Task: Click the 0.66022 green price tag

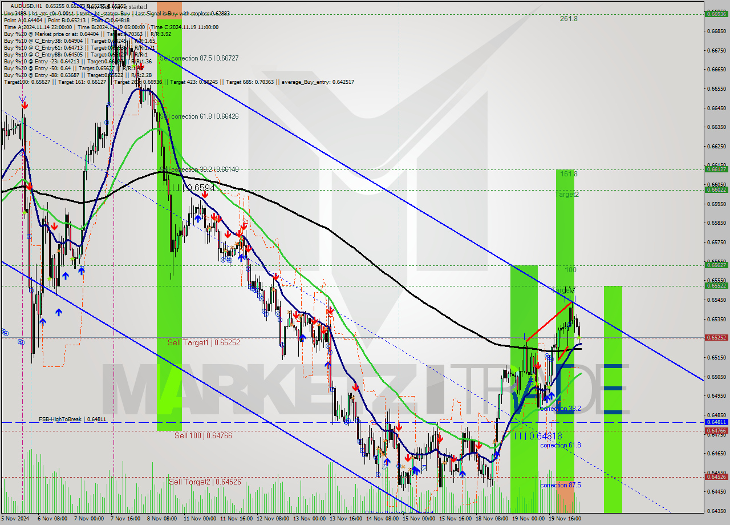Action: pyautogui.click(x=716, y=189)
